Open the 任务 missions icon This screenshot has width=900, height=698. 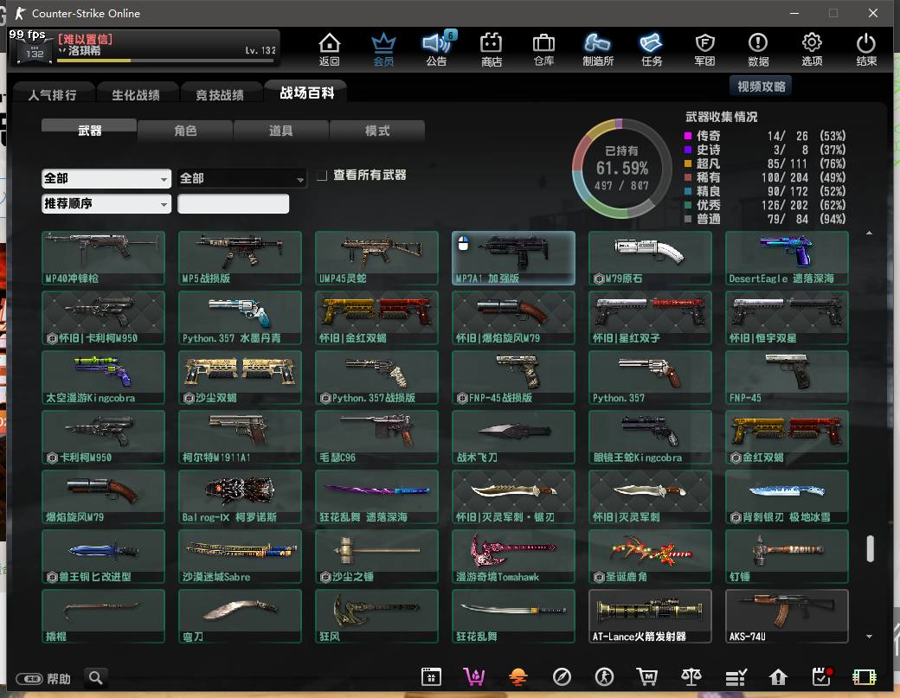[652, 49]
